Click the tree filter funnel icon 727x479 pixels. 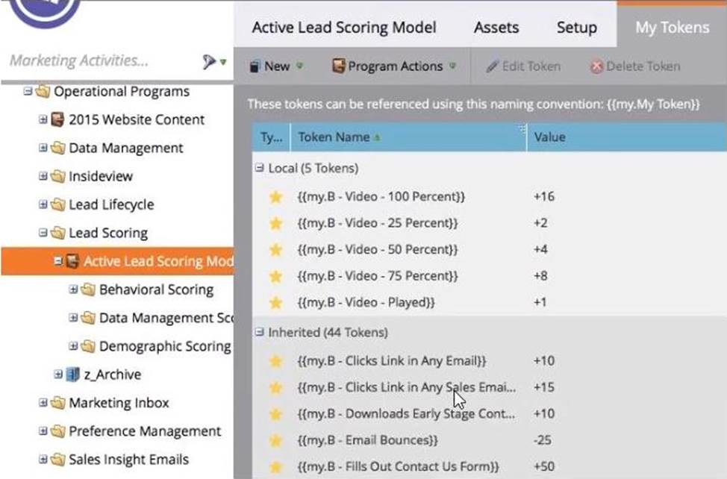210,61
